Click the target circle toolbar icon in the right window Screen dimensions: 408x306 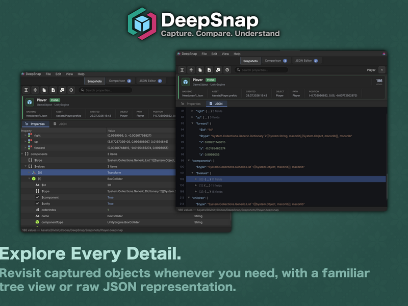227,70
